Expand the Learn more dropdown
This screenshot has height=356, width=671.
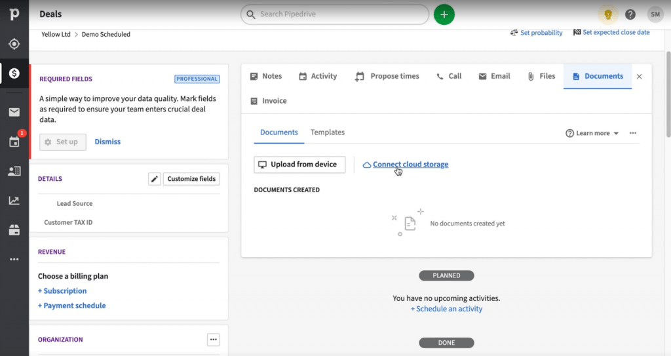592,133
